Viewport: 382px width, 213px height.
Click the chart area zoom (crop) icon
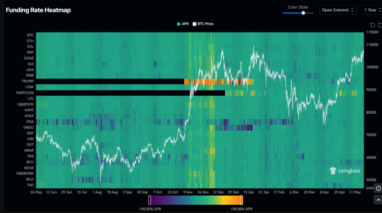point(372,25)
